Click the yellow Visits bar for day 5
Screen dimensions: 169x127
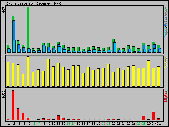pyautogui.click(x=28, y=71)
